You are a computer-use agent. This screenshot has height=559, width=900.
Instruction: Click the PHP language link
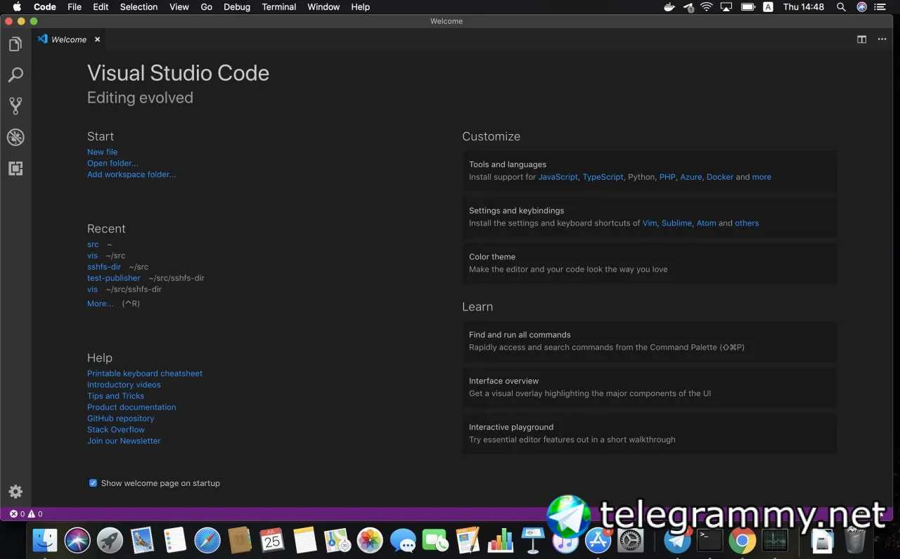(667, 177)
